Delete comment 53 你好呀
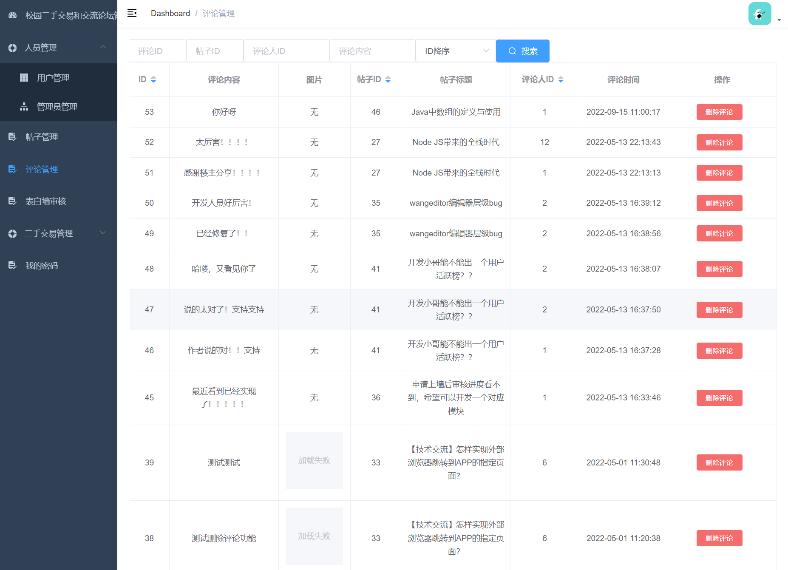The height and width of the screenshot is (570, 788). point(719,112)
